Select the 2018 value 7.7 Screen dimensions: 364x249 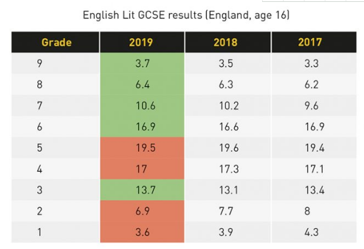226,211
